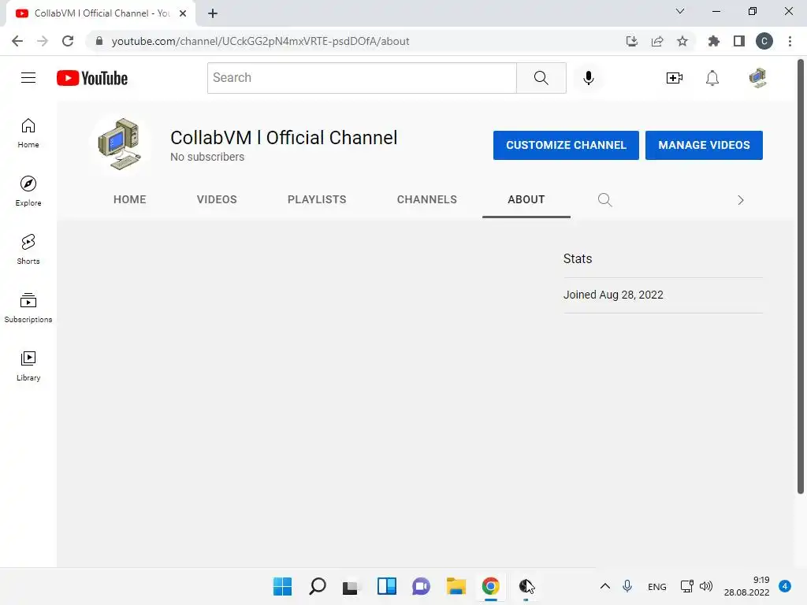The height and width of the screenshot is (605, 807).
Task: Open Widgets on taskbar
Action: [x=386, y=586]
